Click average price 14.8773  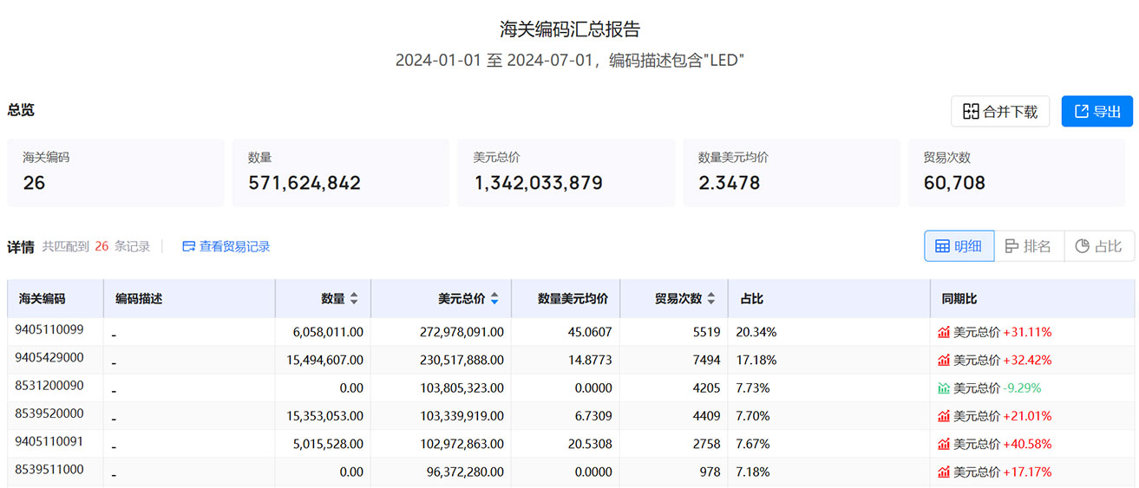[x=590, y=360]
